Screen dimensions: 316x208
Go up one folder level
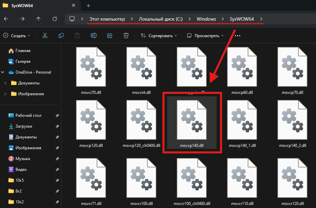(x=39, y=19)
